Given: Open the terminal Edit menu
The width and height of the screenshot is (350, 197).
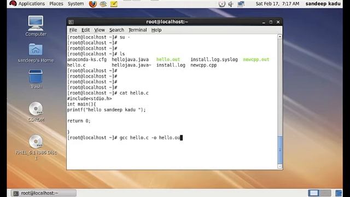Looking at the screenshot, I should [x=85, y=30].
